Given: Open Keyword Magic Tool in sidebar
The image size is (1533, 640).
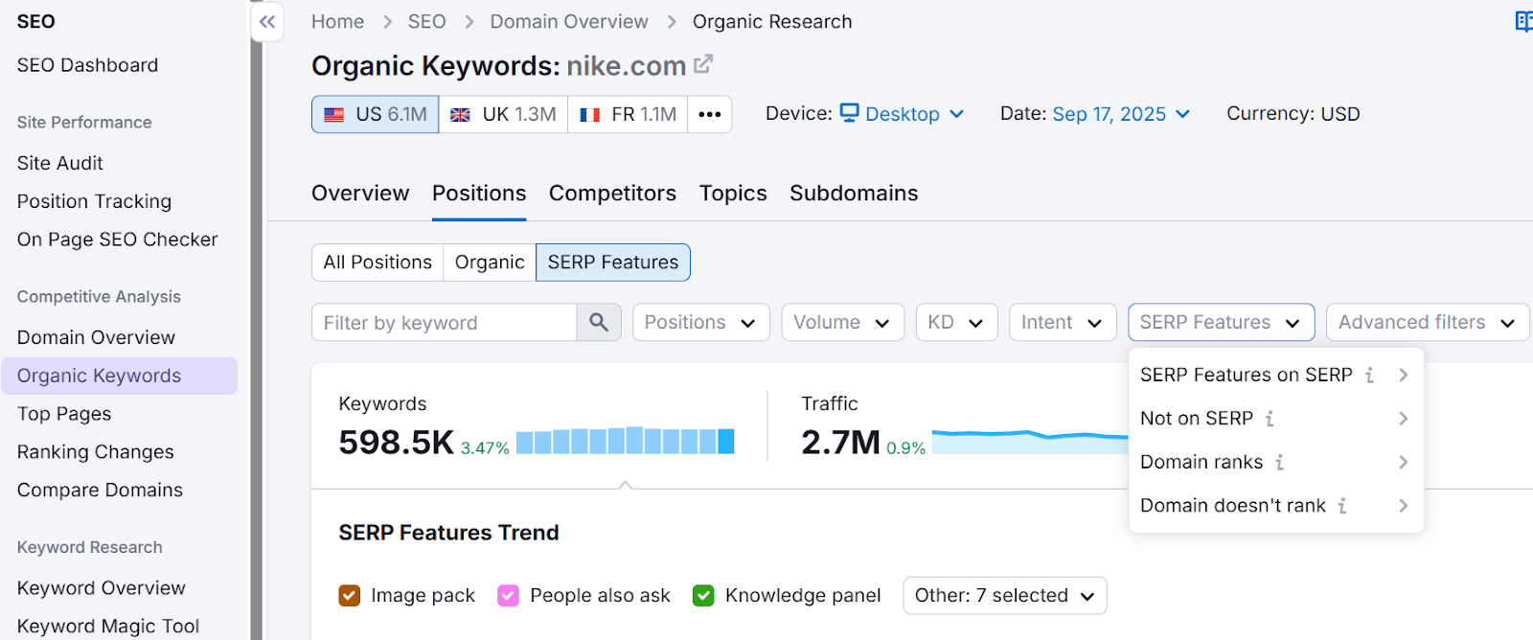Looking at the screenshot, I should click(x=108, y=627).
